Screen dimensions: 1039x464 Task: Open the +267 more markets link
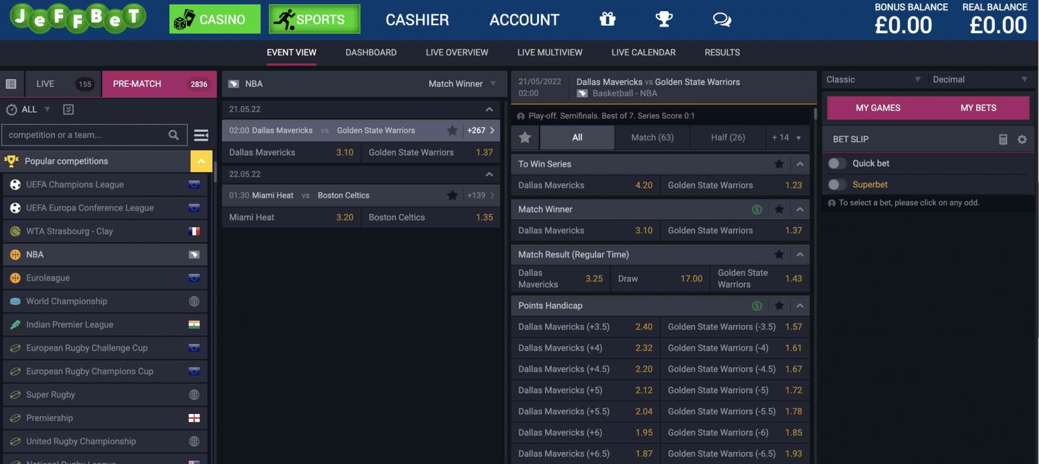coord(481,130)
